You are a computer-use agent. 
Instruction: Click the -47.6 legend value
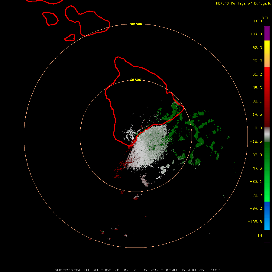pyautogui.click(x=256, y=168)
